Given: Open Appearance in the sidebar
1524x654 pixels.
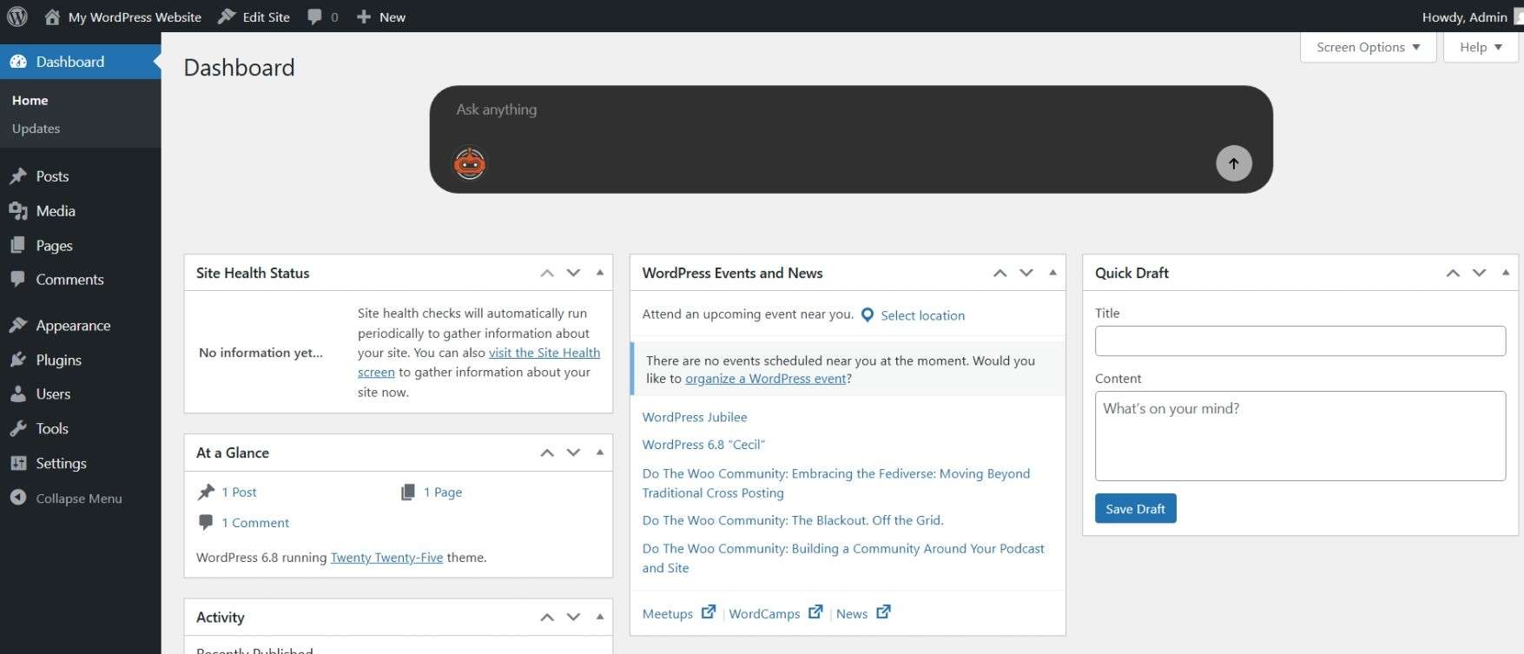Looking at the screenshot, I should (73, 326).
